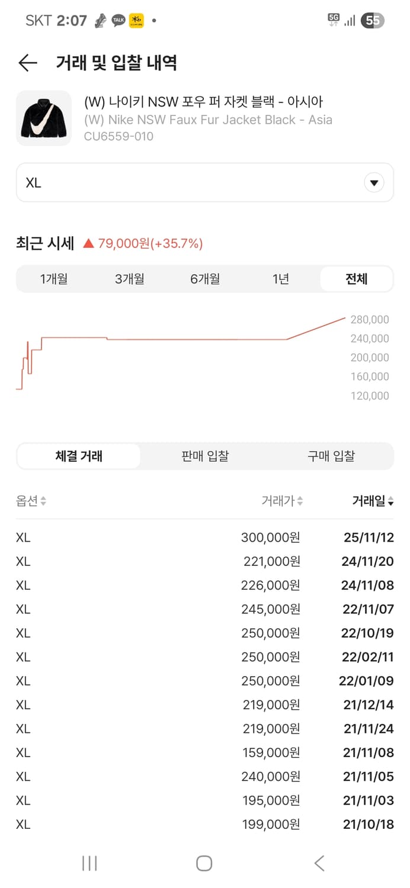The image size is (410, 888).
Task: Switch to the 판매 입찰 tab
Action: pos(204,456)
